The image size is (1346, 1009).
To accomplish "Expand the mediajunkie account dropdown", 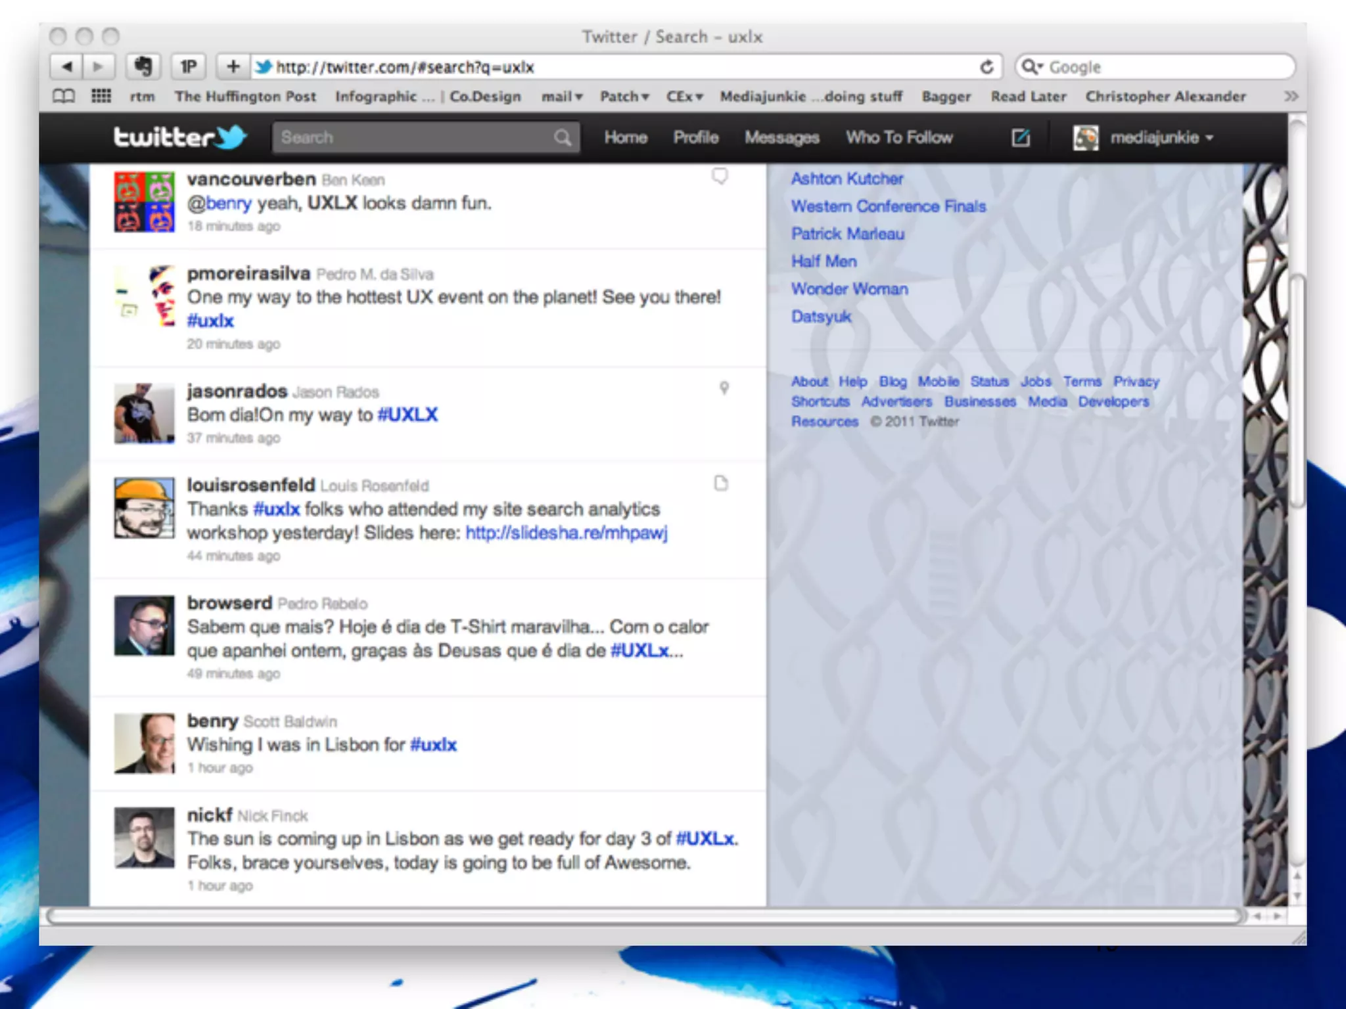I will tap(1161, 137).
